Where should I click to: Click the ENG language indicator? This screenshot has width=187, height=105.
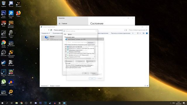pos(174,103)
